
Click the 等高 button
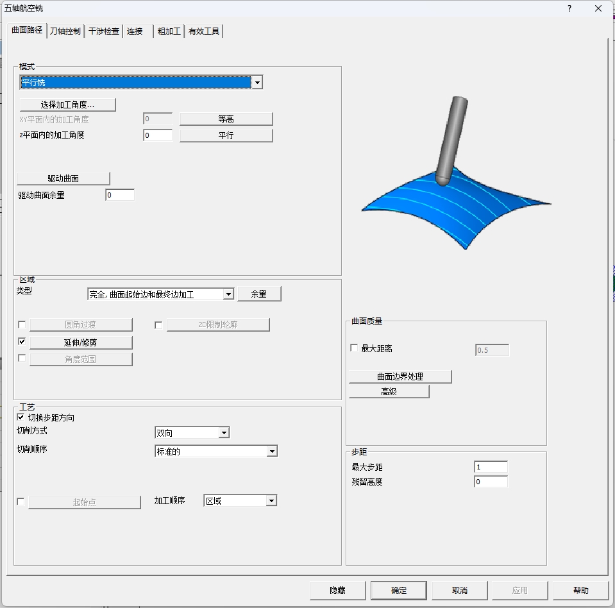click(226, 119)
